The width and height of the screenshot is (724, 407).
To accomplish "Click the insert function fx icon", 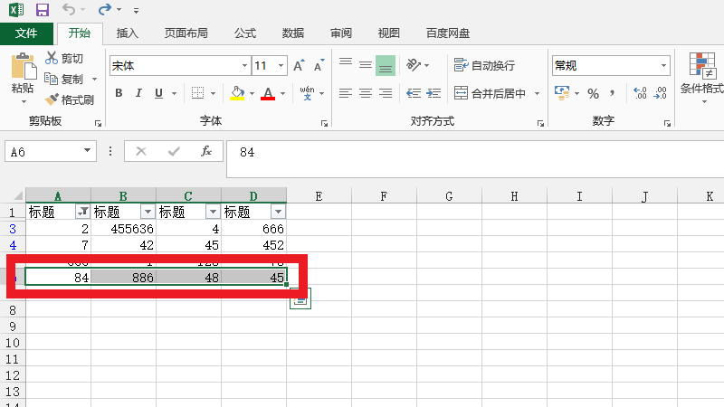I will point(206,151).
